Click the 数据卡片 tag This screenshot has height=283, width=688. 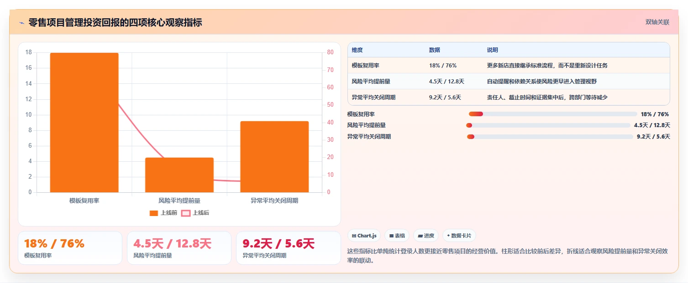pos(459,236)
